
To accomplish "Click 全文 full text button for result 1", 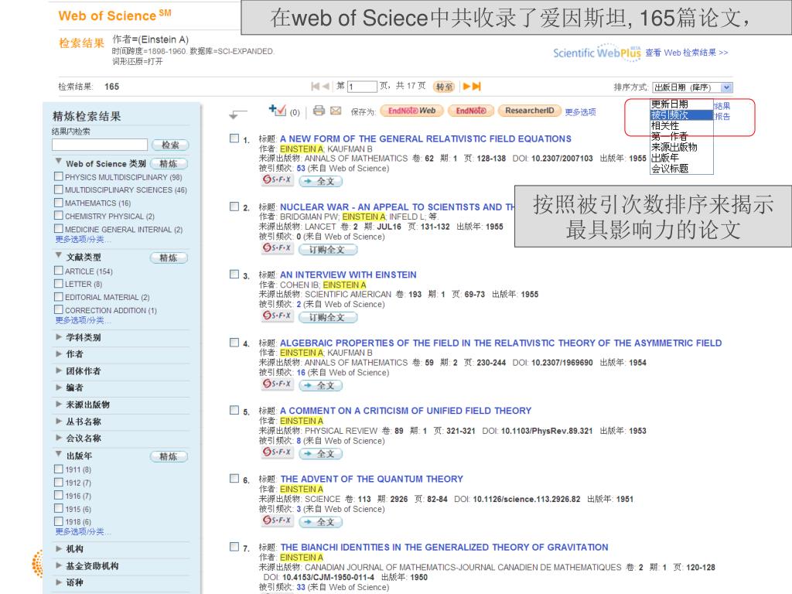I will (x=321, y=181).
